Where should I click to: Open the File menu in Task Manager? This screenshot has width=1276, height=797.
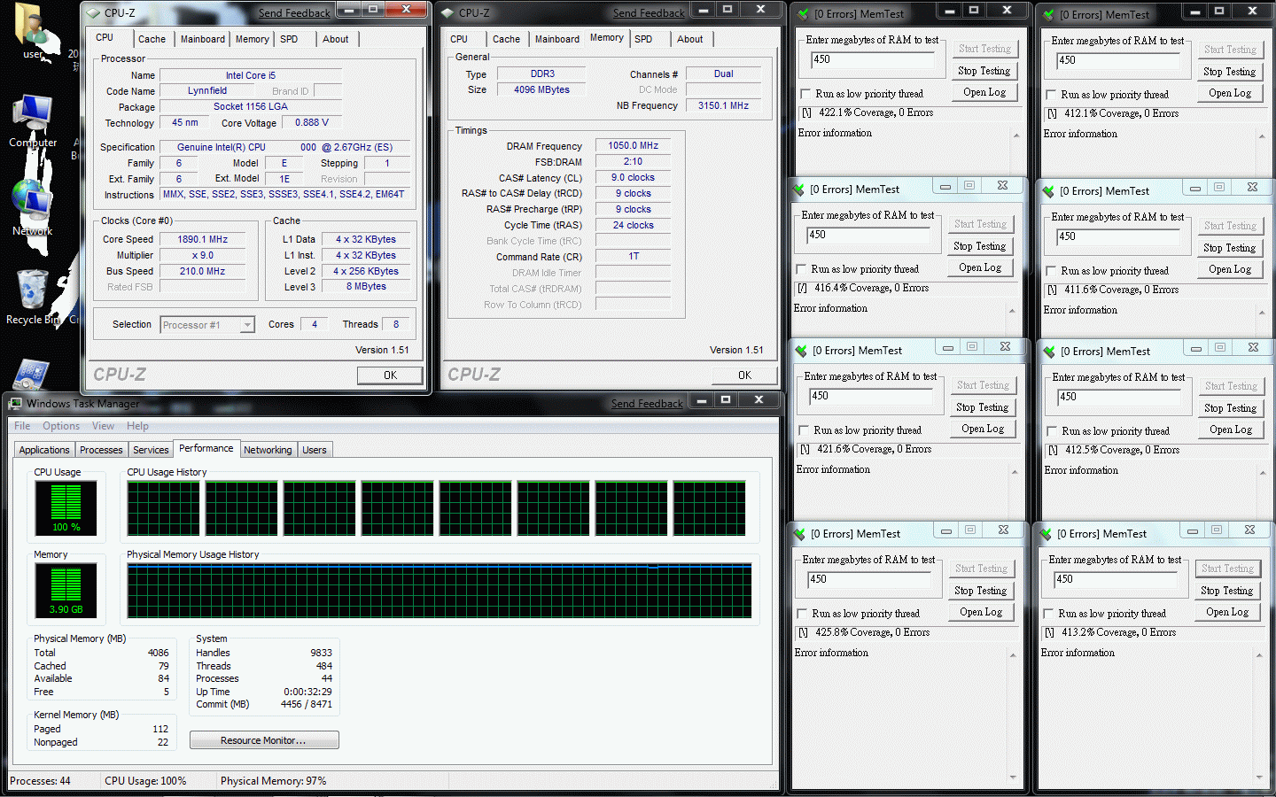tap(22, 426)
